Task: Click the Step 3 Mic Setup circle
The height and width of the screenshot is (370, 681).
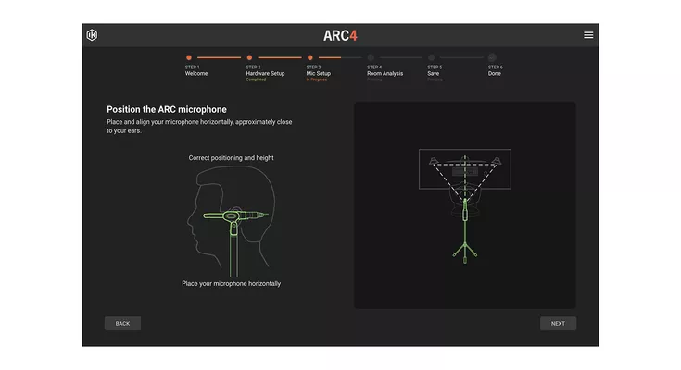Action: [310, 57]
